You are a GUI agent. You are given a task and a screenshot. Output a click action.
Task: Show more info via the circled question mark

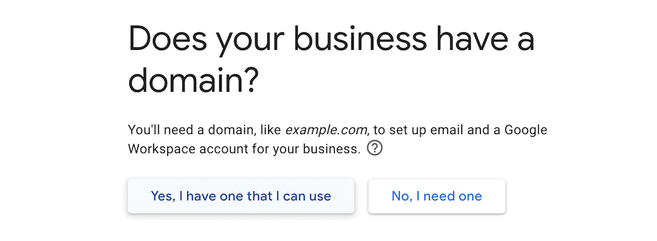point(374,148)
